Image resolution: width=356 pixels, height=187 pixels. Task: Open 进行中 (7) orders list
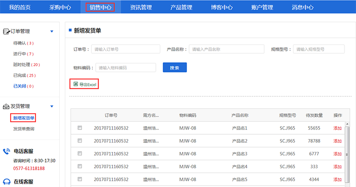pyautogui.click(x=24, y=54)
